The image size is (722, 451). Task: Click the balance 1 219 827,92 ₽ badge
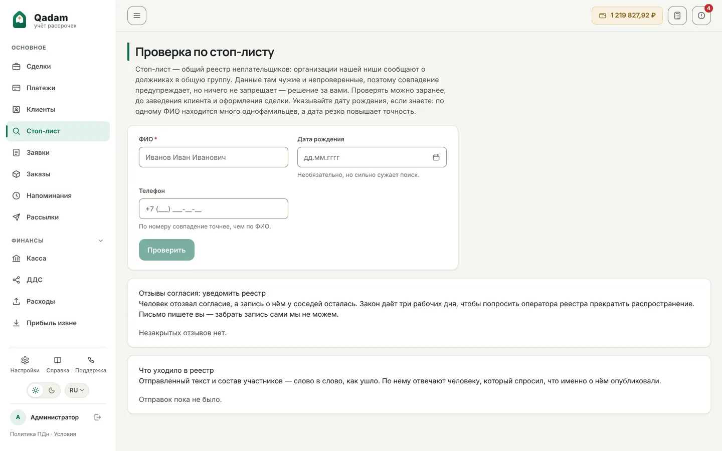pyautogui.click(x=627, y=16)
